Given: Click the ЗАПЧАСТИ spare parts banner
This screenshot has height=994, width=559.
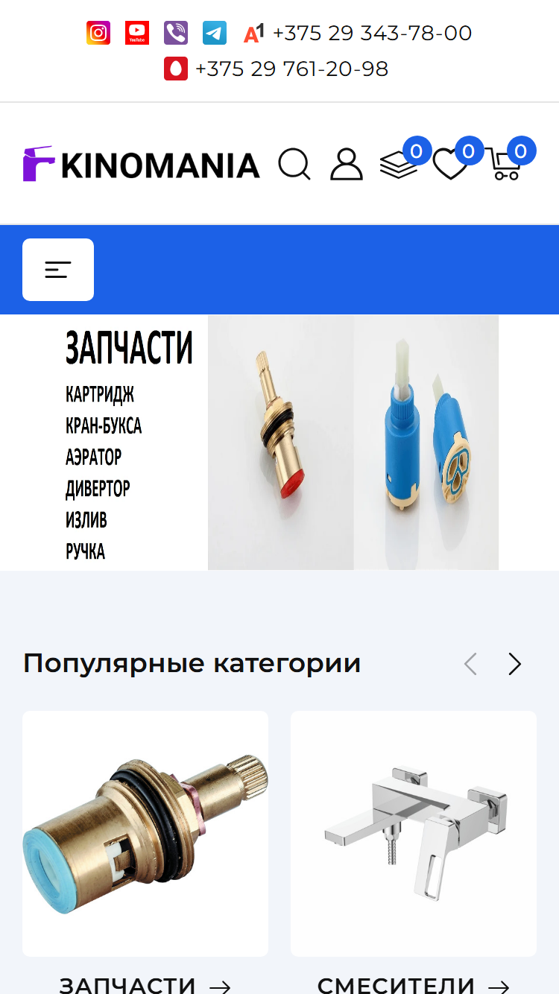Looking at the screenshot, I should point(279,443).
